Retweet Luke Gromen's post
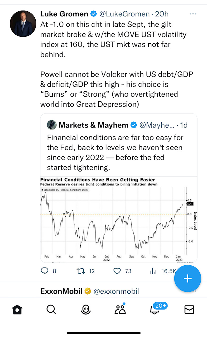The image size is (207, 338). click(79, 271)
